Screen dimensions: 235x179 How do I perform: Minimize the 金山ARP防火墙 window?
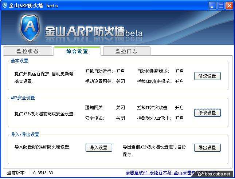[x=212, y=6]
